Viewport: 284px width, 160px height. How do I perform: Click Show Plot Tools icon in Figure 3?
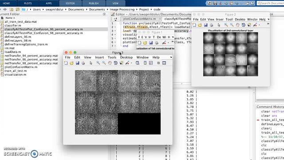164,63
